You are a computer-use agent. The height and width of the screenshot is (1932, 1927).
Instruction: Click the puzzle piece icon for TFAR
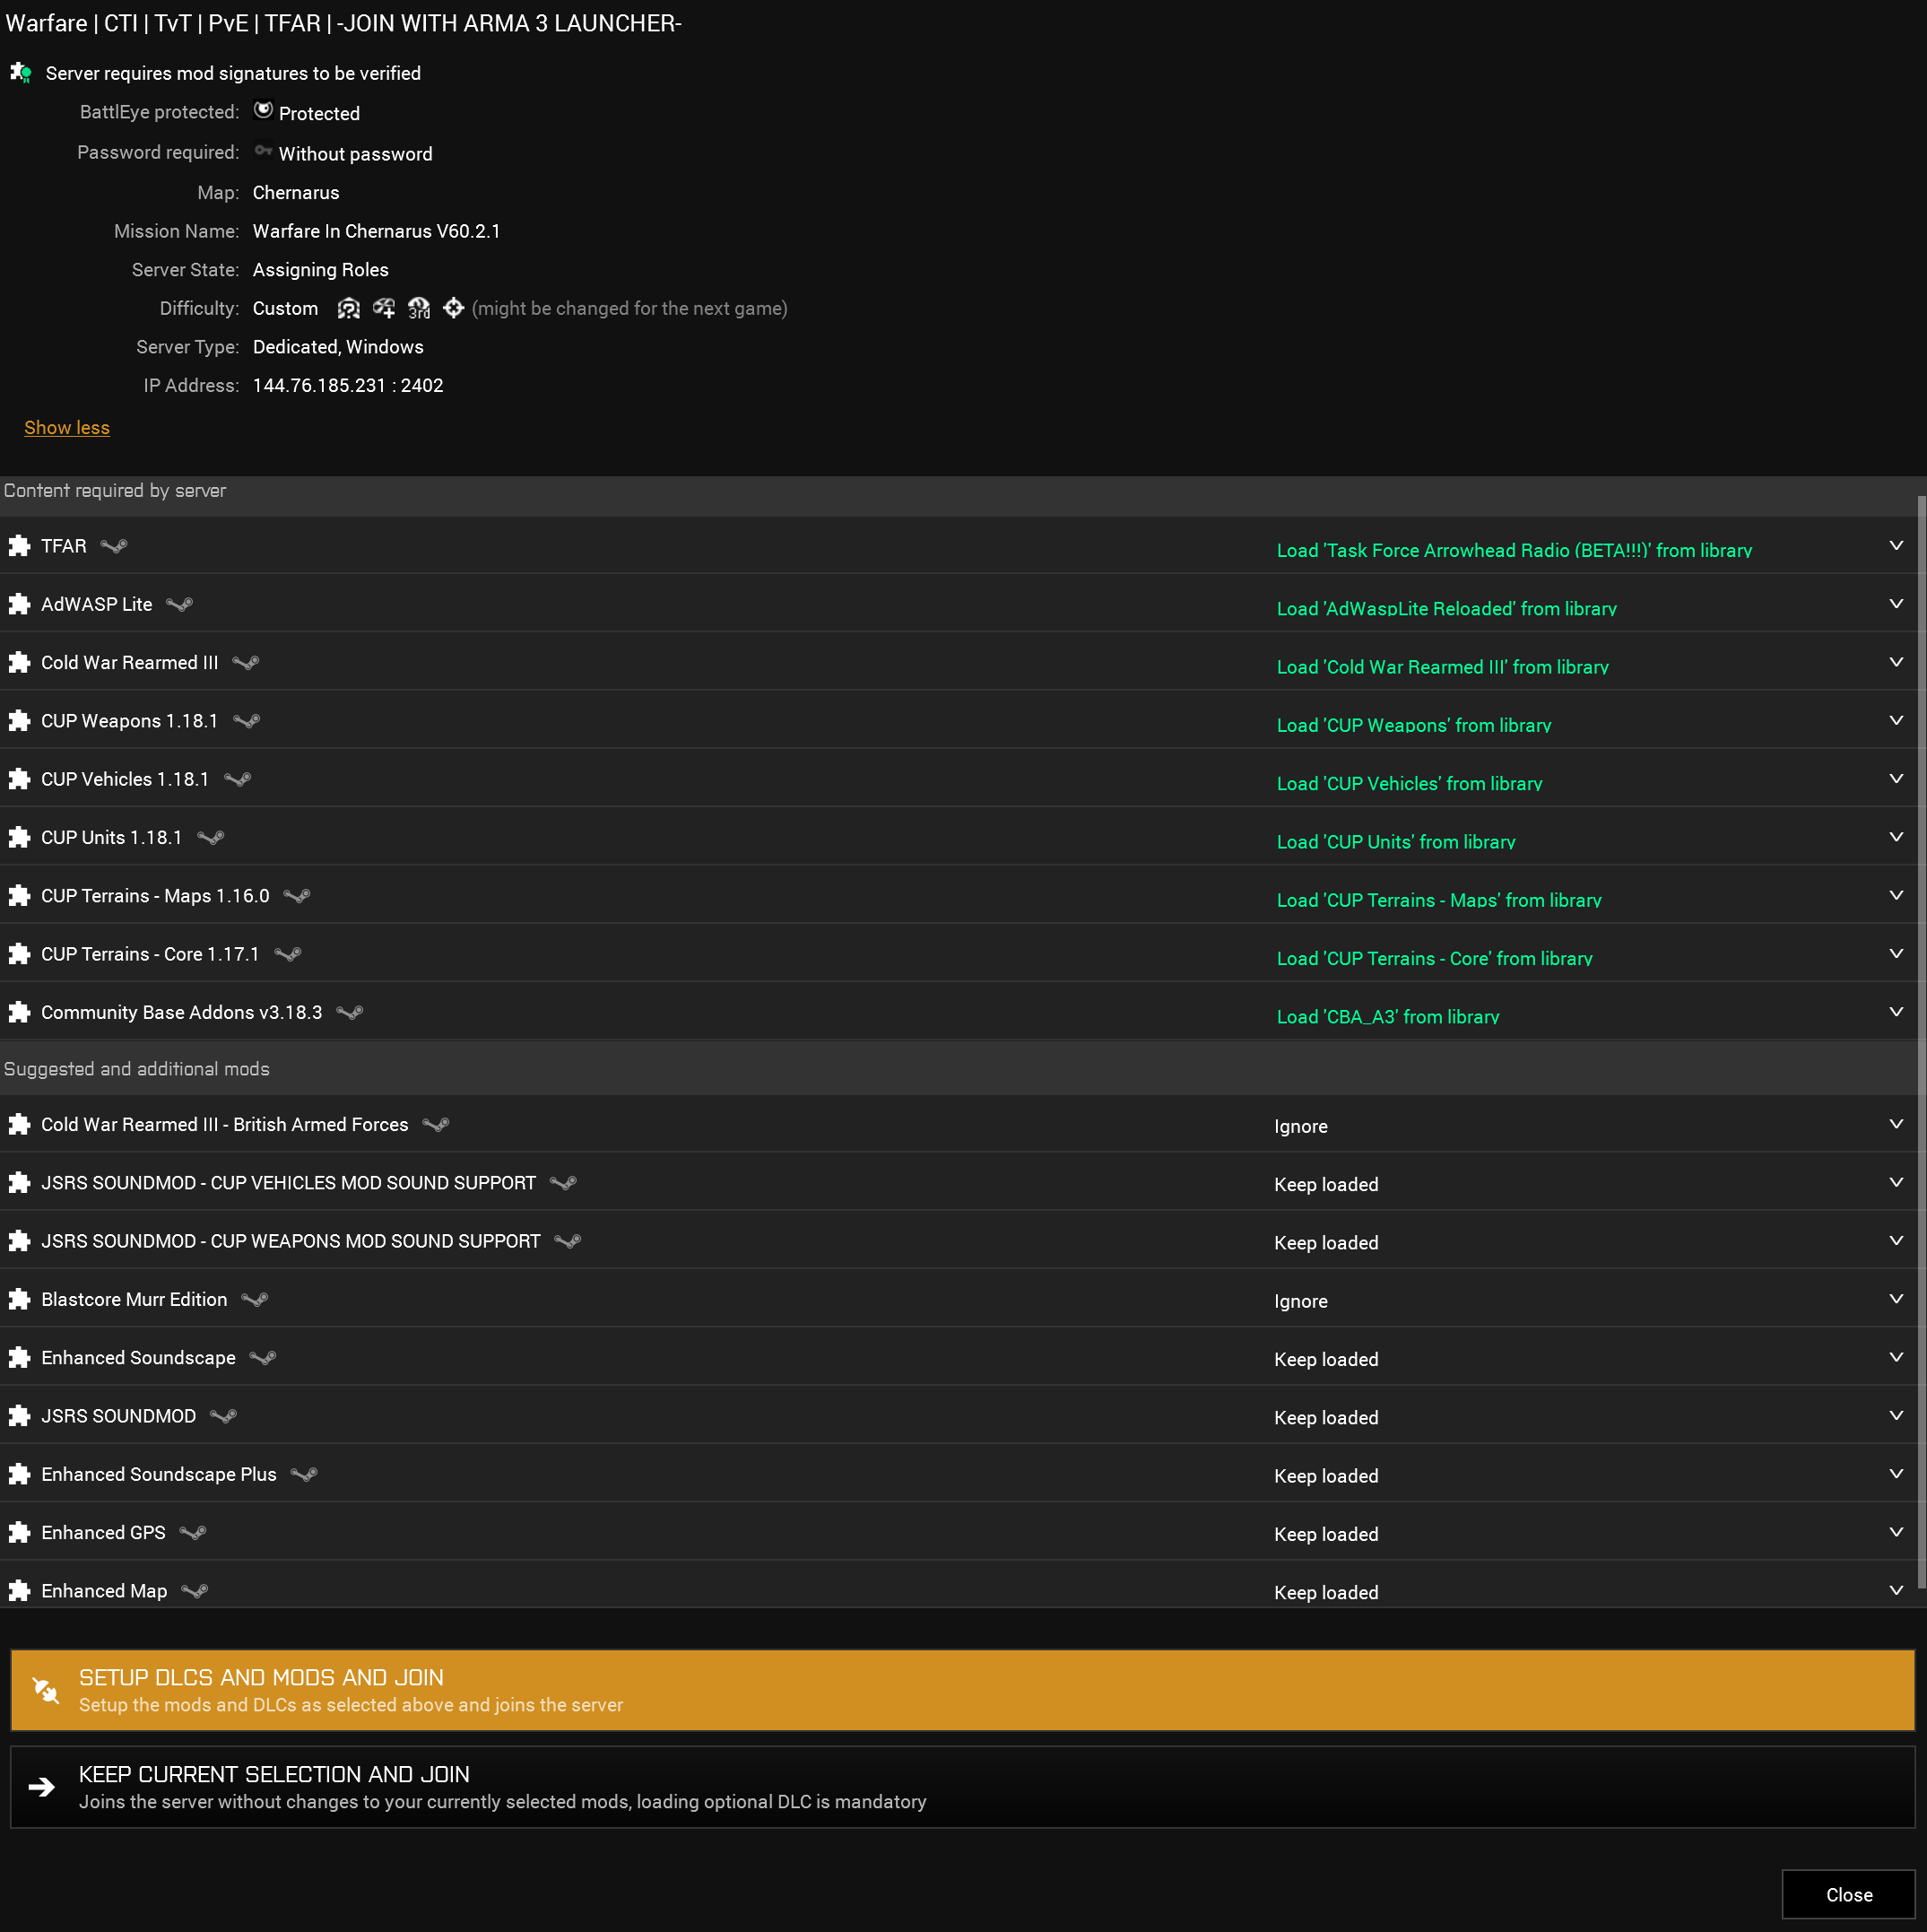19,546
